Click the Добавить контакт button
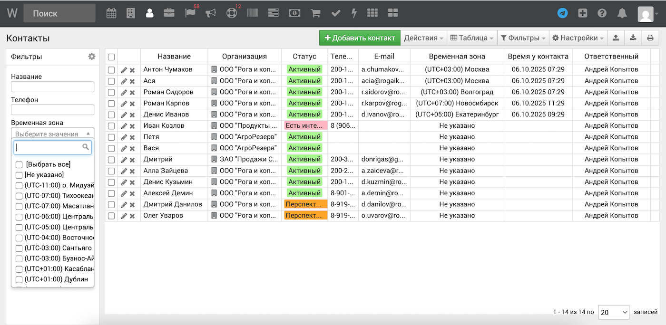666x325 pixels. click(360, 38)
